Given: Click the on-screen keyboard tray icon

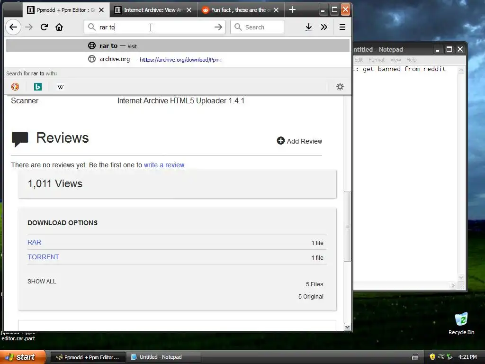Looking at the screenshot, I should point(415,357).
